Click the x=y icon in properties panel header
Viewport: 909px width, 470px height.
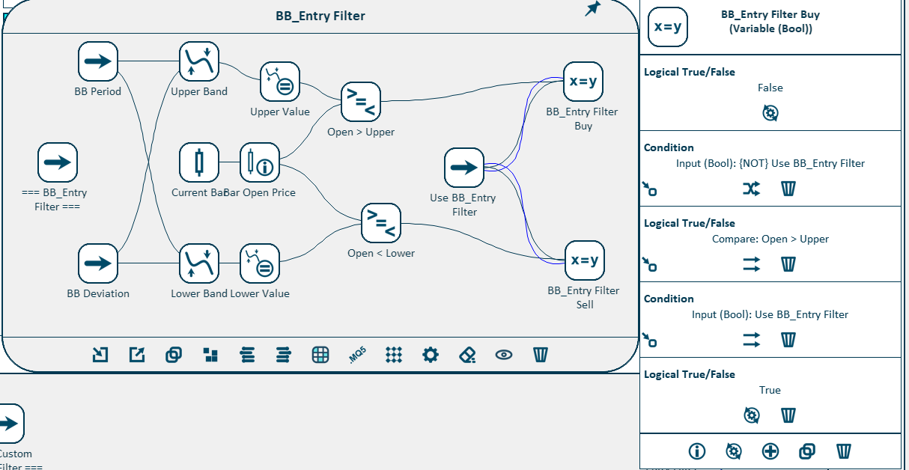click(668, 27)
